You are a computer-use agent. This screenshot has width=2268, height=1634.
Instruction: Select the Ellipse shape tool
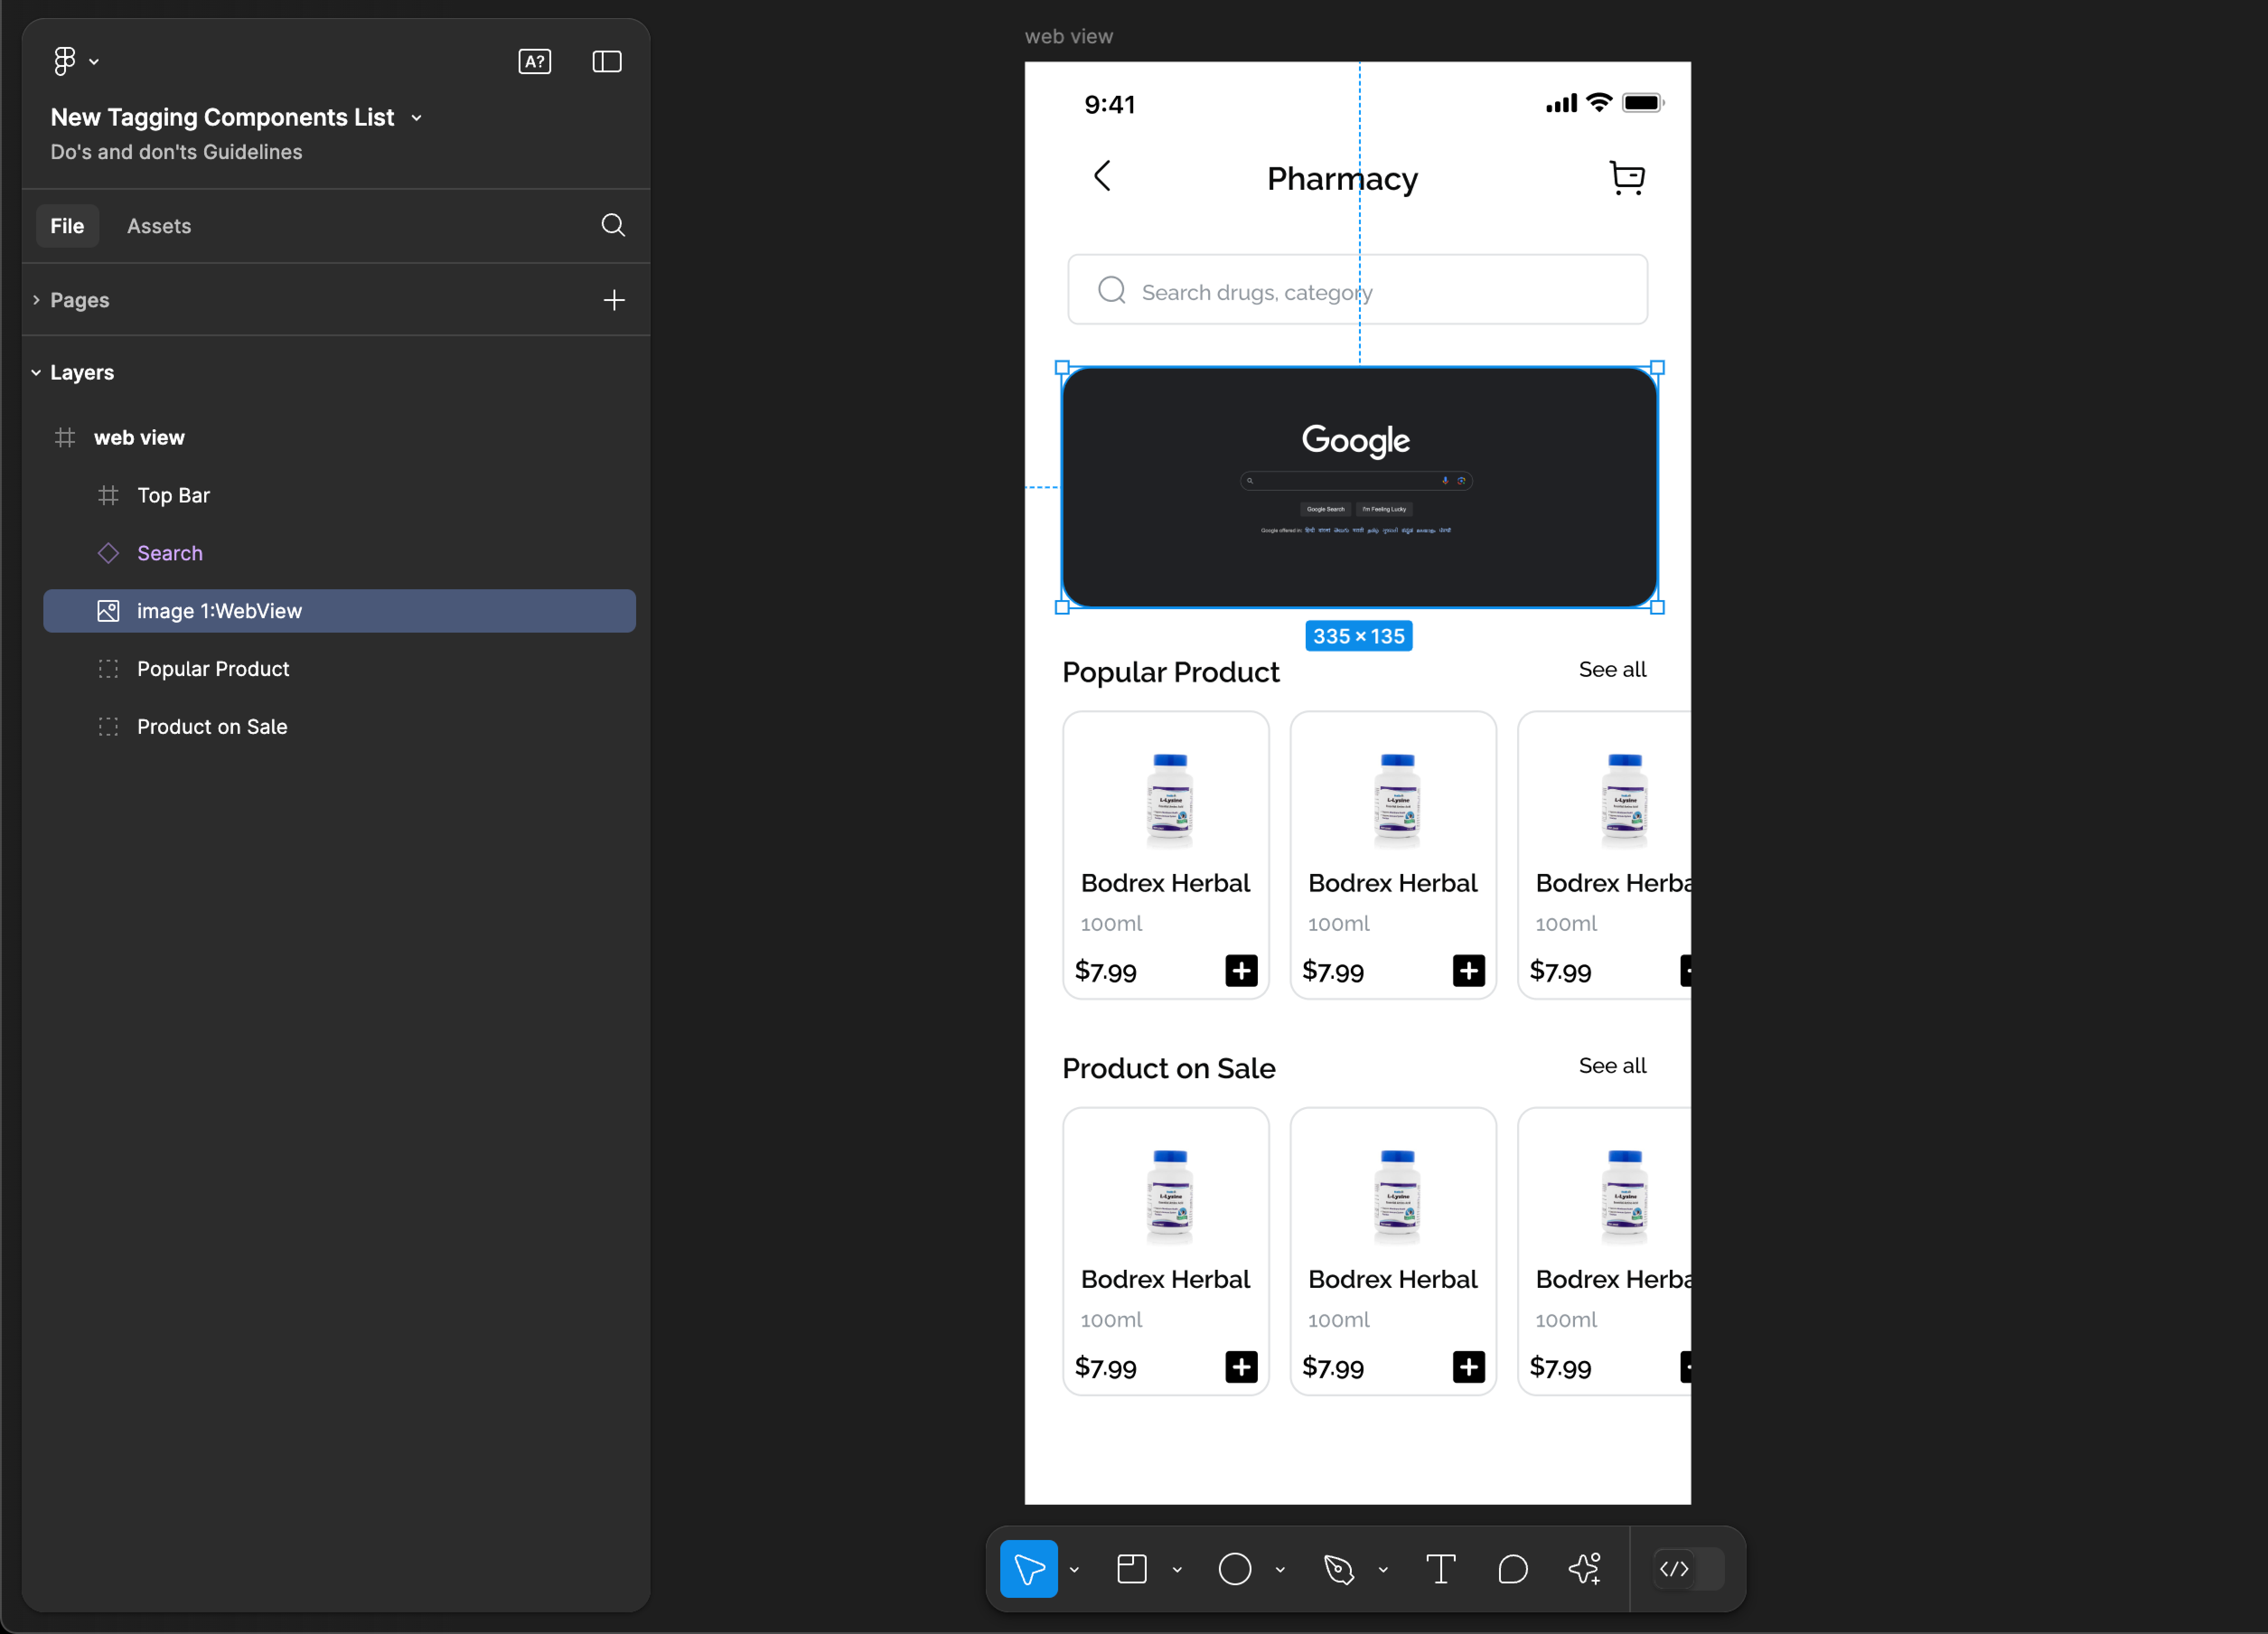[1235, 1569]
